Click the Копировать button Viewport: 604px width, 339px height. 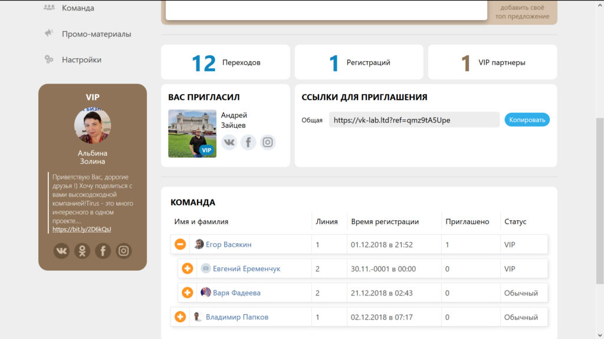(x=527, y=120)
